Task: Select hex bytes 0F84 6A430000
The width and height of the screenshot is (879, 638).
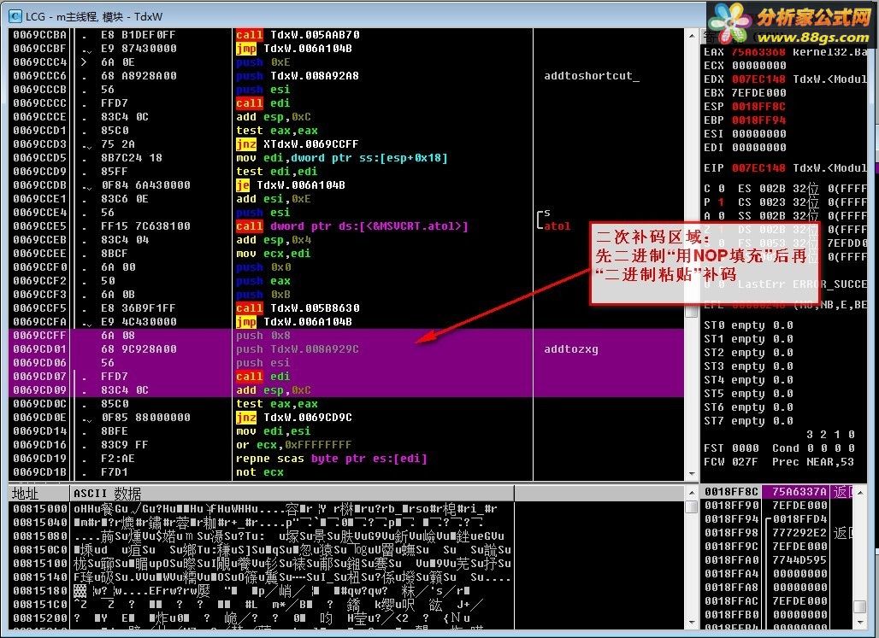Action: click(x=145, y=184)
